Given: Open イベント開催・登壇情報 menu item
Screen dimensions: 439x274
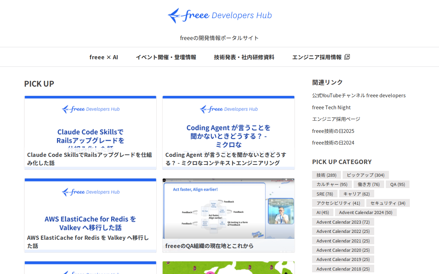Looking at the screenshot, I should point(166,57).
